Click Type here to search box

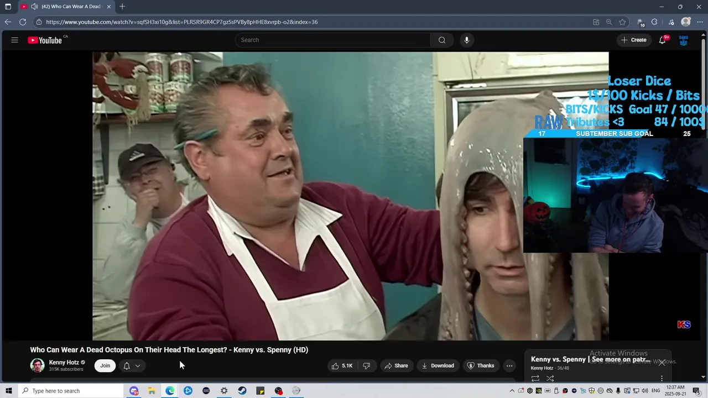[x=70, y=391]
